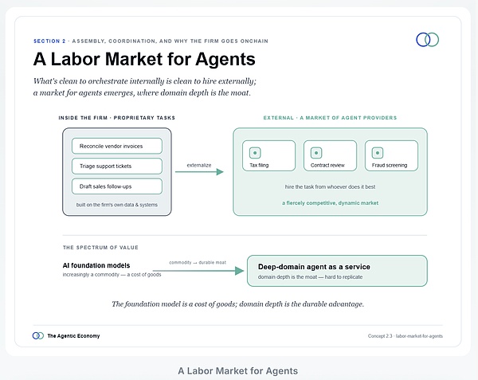This screenshot has height=380, width=478.
Task: Click the Fraud screening agent icon
Action: pyautogui.click(x=378, y=153)
